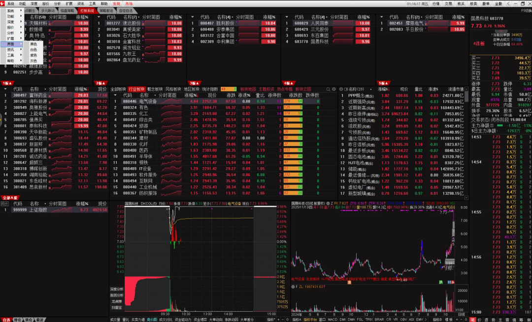Click the 1板 red board marker
The height and width of the screenshot is (322, 532).
pyautogui.click(x=7, y=83)
